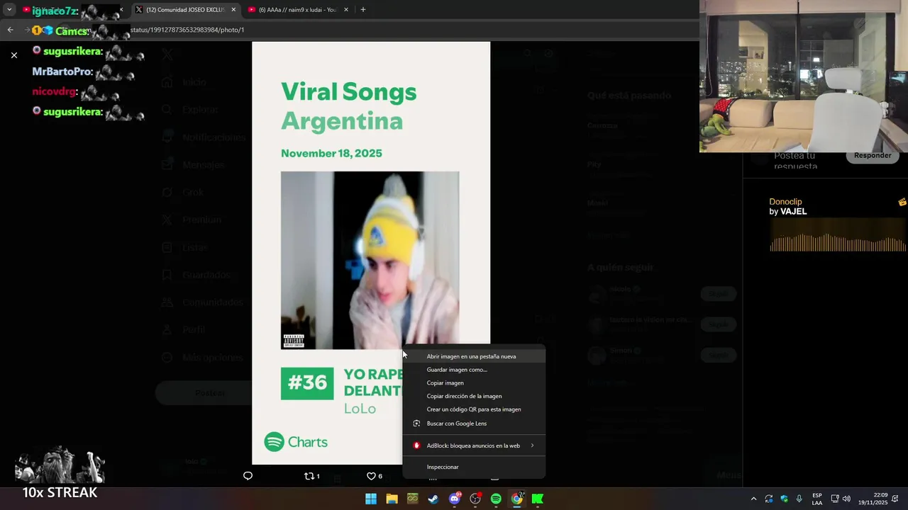Viewport: 908px width, 510px height.
Task: Click the microphone tray icon
Action: [799, 499]
